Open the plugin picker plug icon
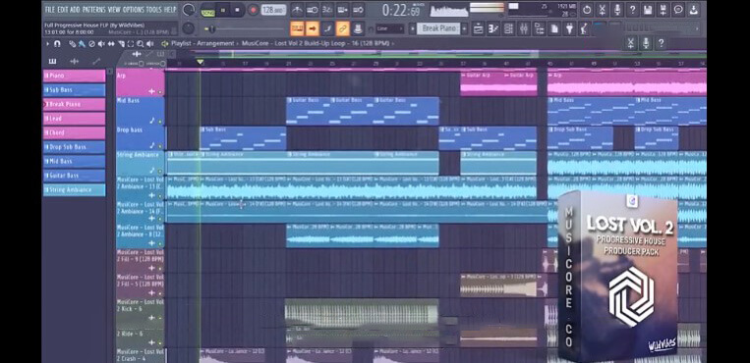The image size is (750, 363). click(x=569, y=29)
